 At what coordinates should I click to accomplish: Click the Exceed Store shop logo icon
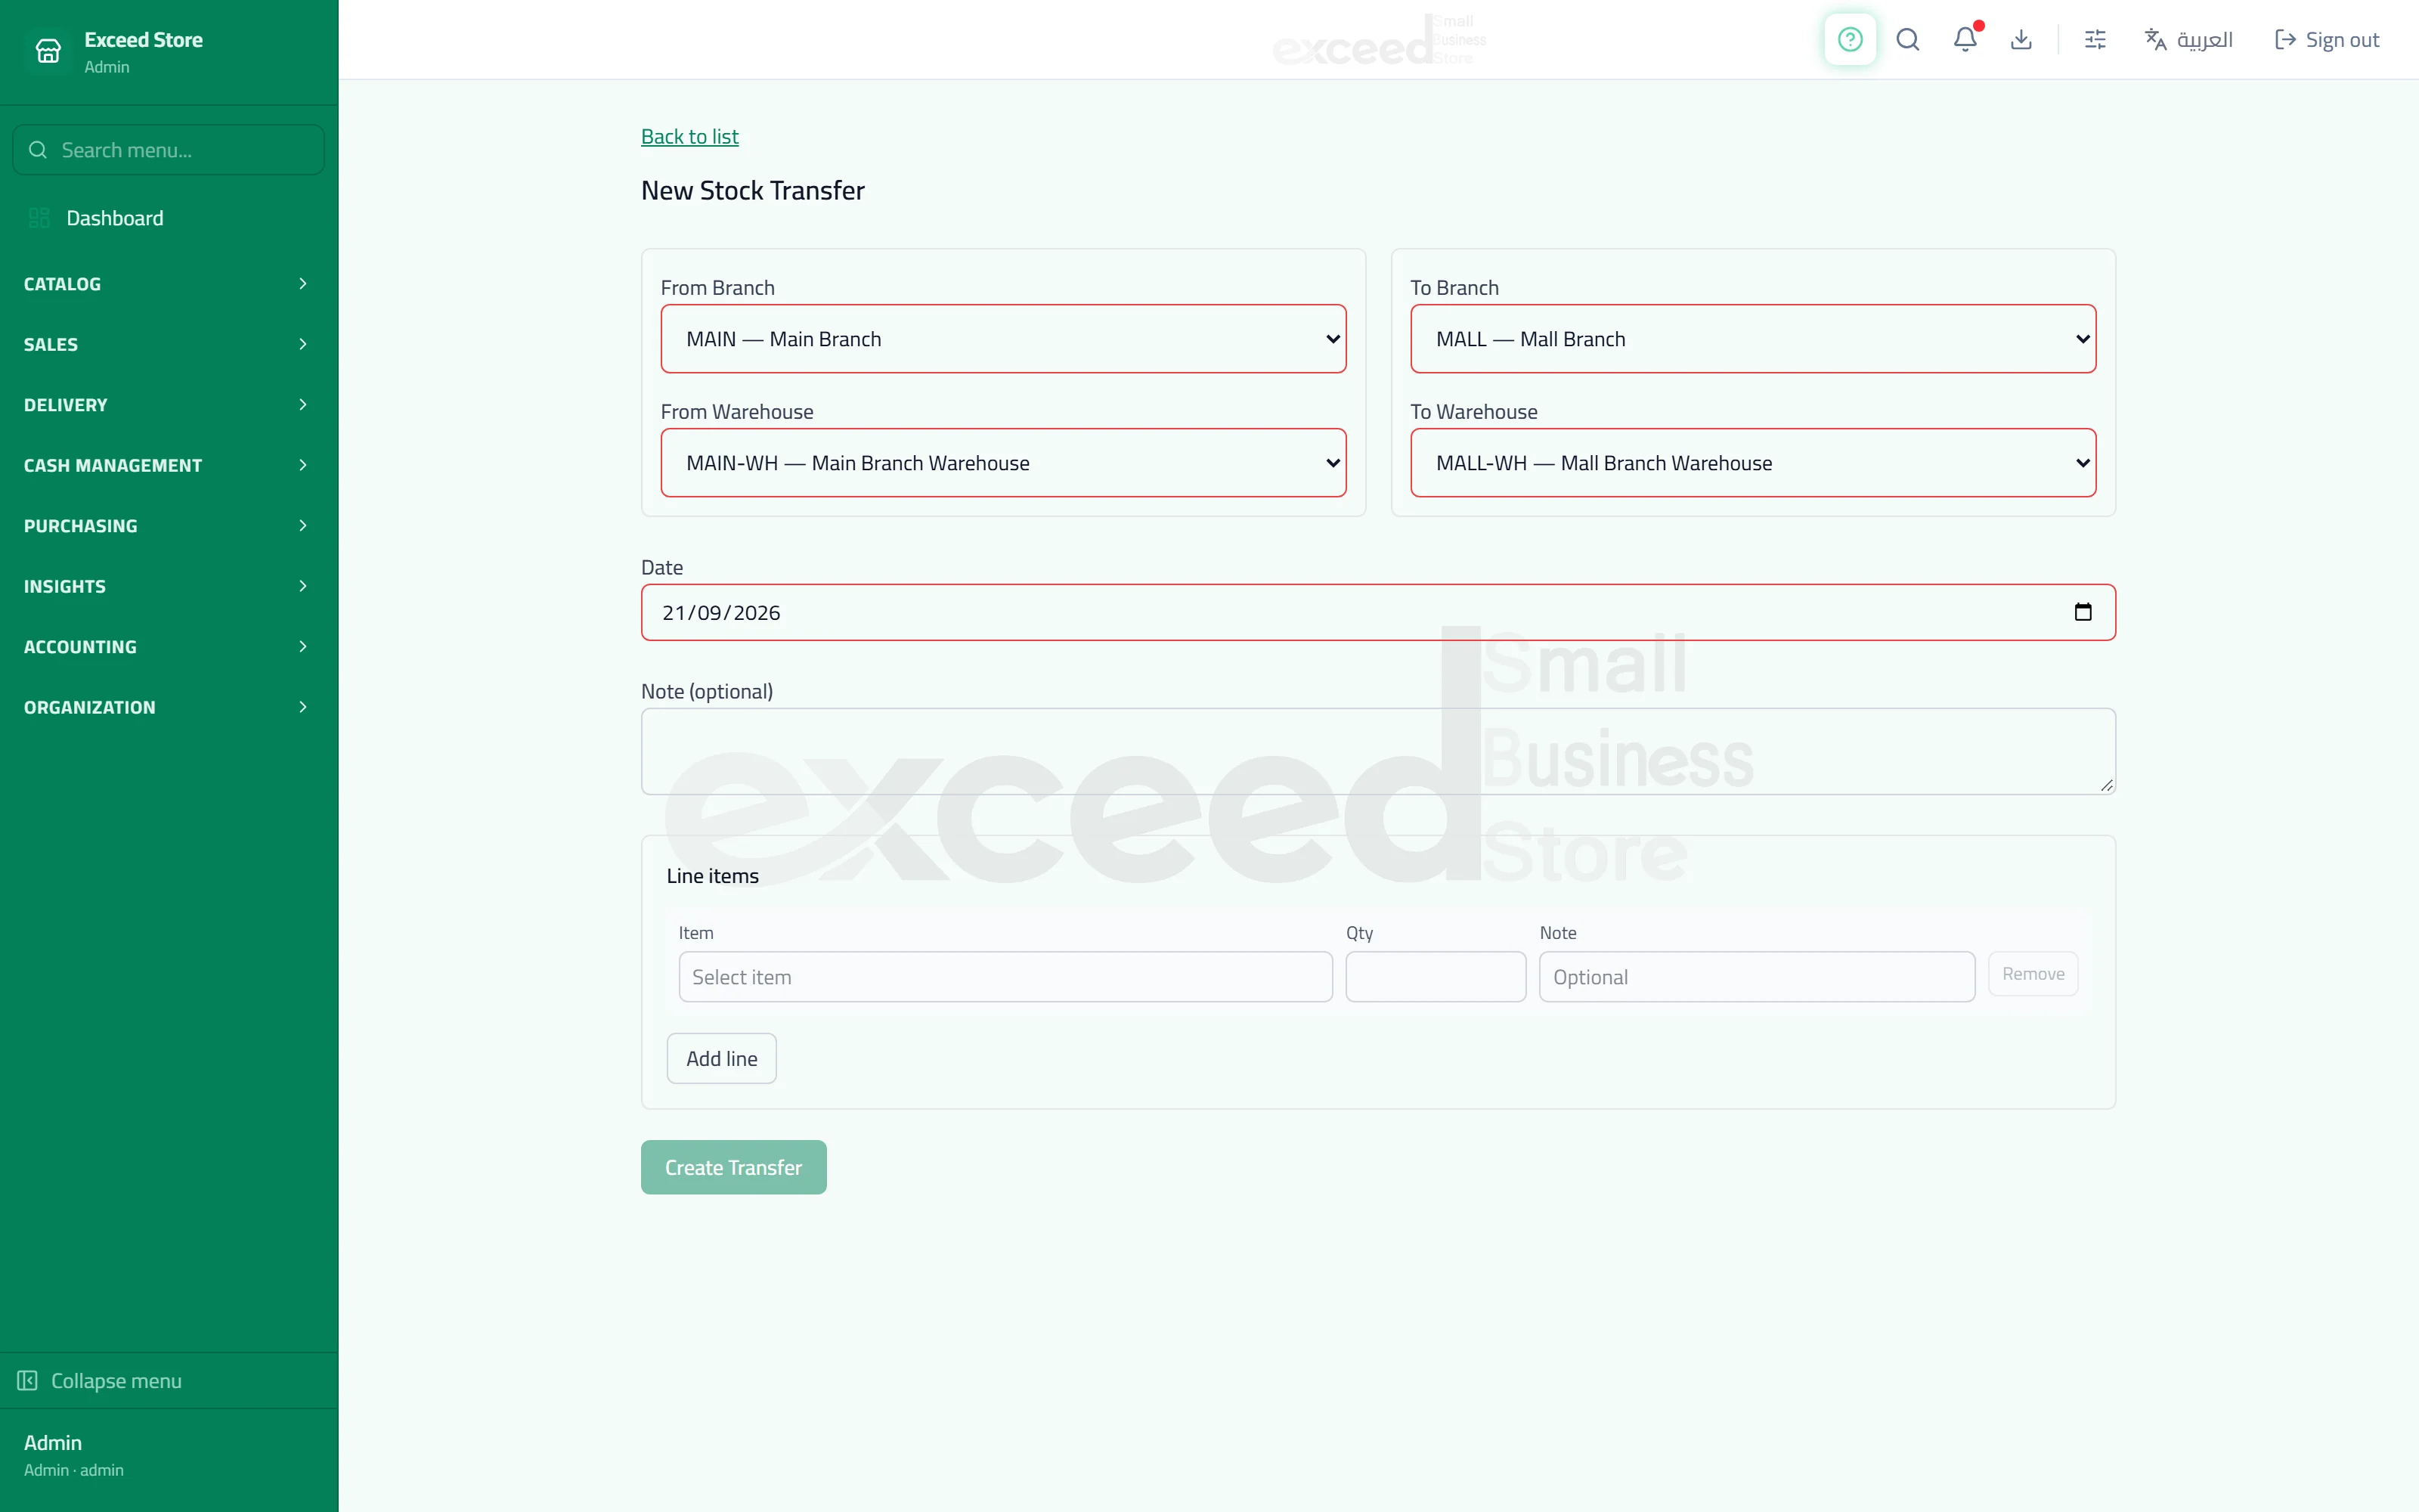pos(48,51)
